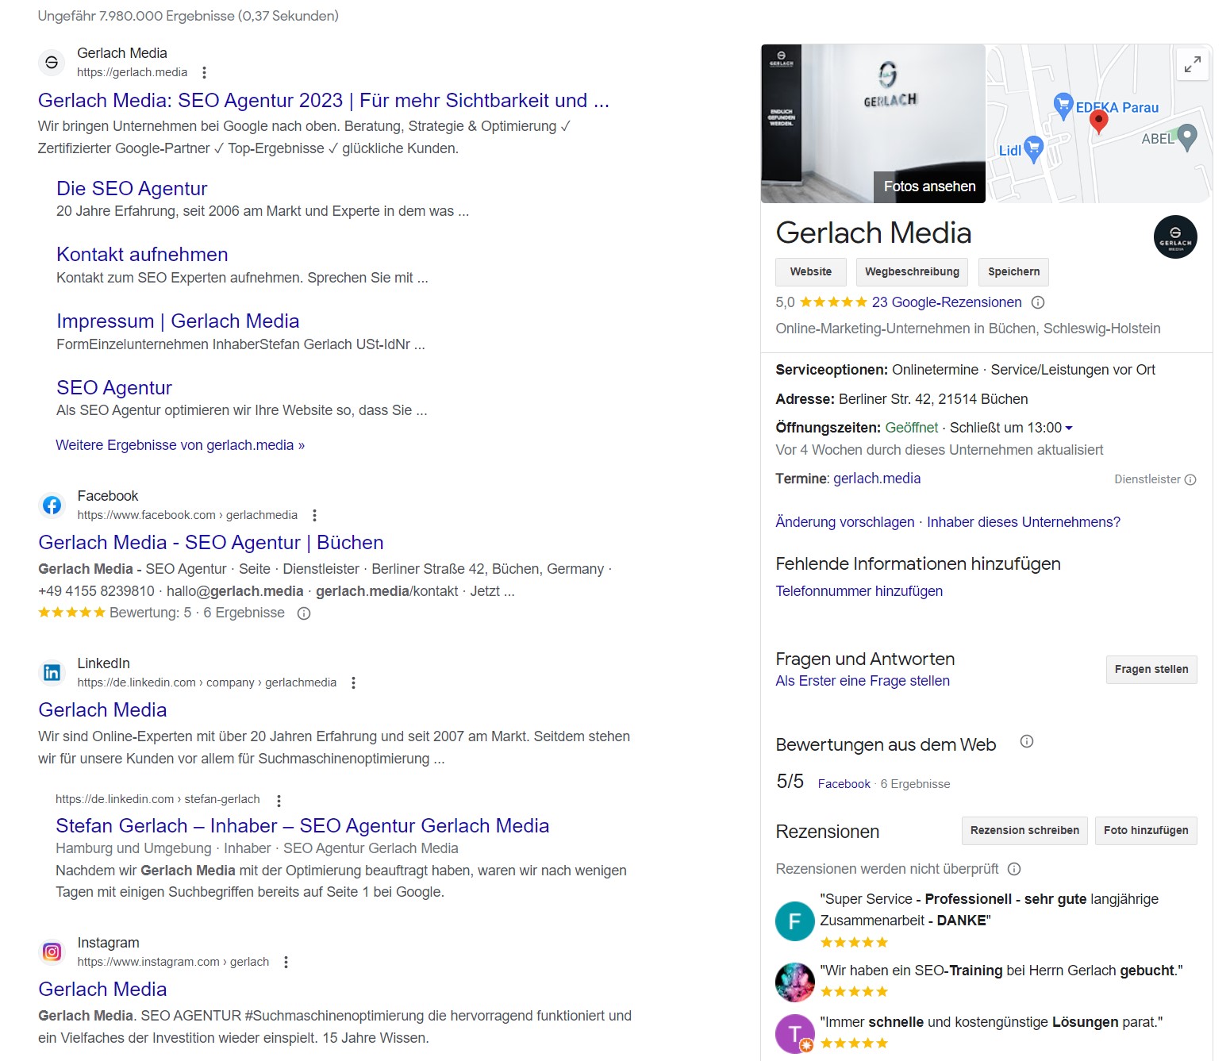Show more results via Weitere Ergebnisse von gerlach.media
This screenshot has width=1230, height=1061.
[x=180, y=445]
